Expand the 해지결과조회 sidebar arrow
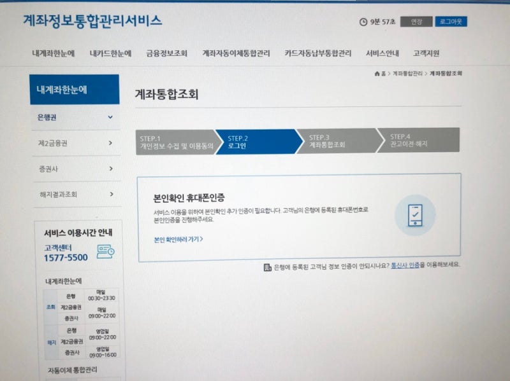The image size is (510, 381). pyautogui.click(x=112, y=194)
